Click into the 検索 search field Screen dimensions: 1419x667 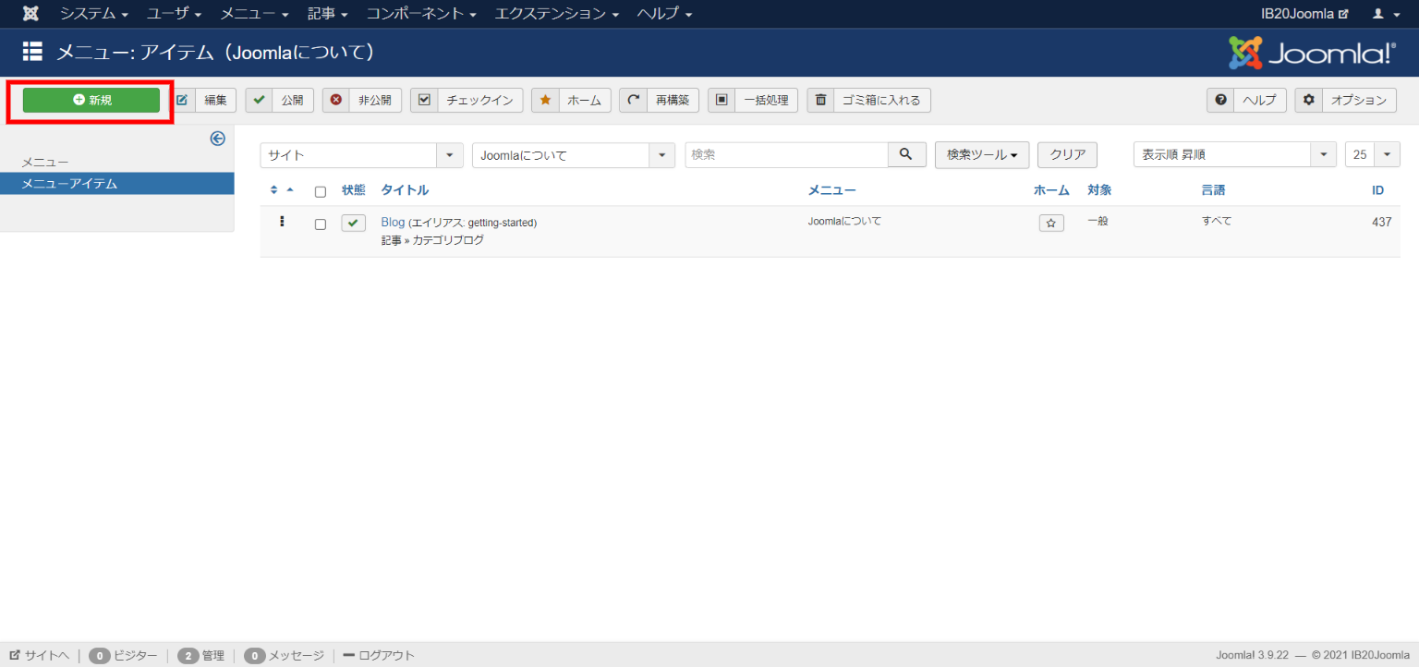click(x=786, y=155)
